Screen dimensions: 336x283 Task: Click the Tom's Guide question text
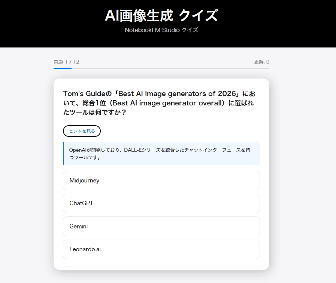point(159,103)
